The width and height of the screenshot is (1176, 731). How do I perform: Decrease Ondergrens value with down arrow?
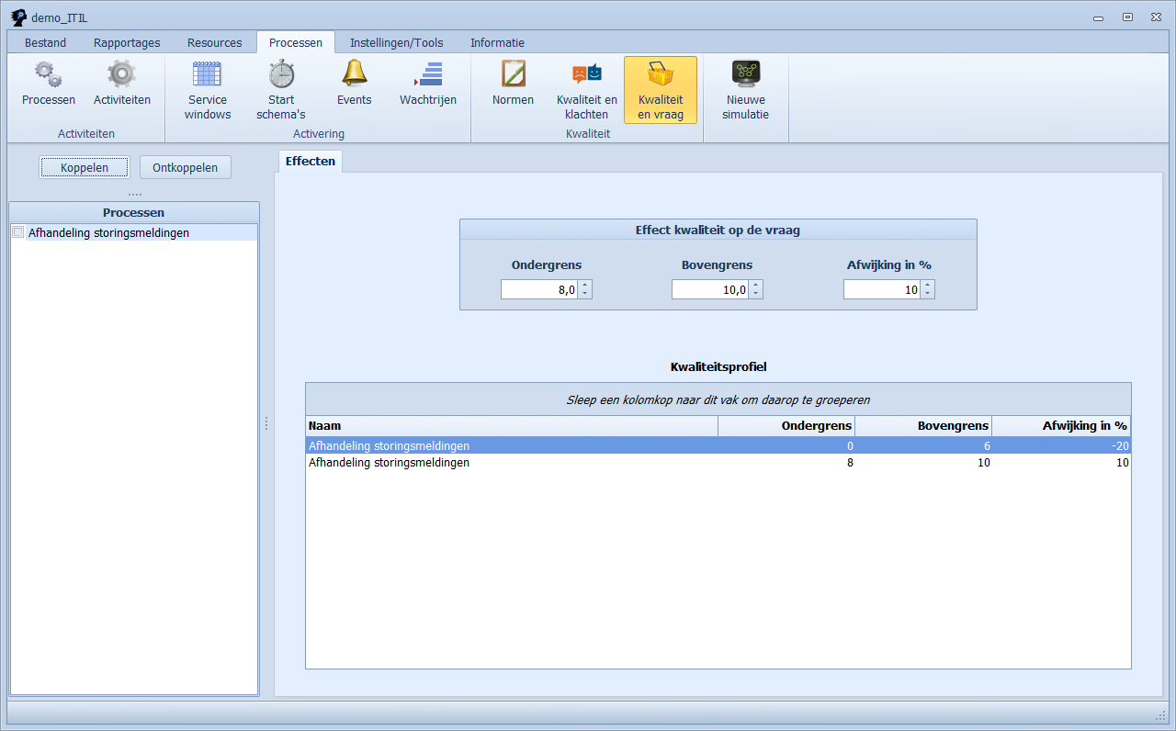(585, 294)
